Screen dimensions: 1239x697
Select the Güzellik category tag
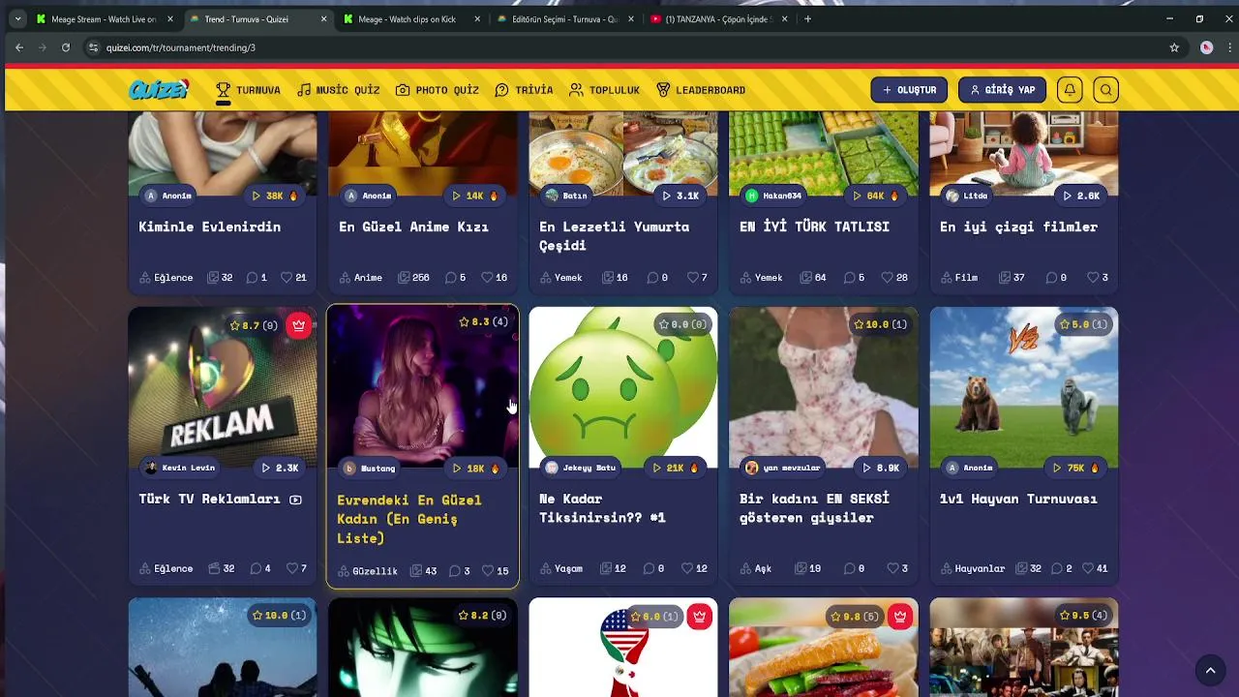click(x=368, y=571)
